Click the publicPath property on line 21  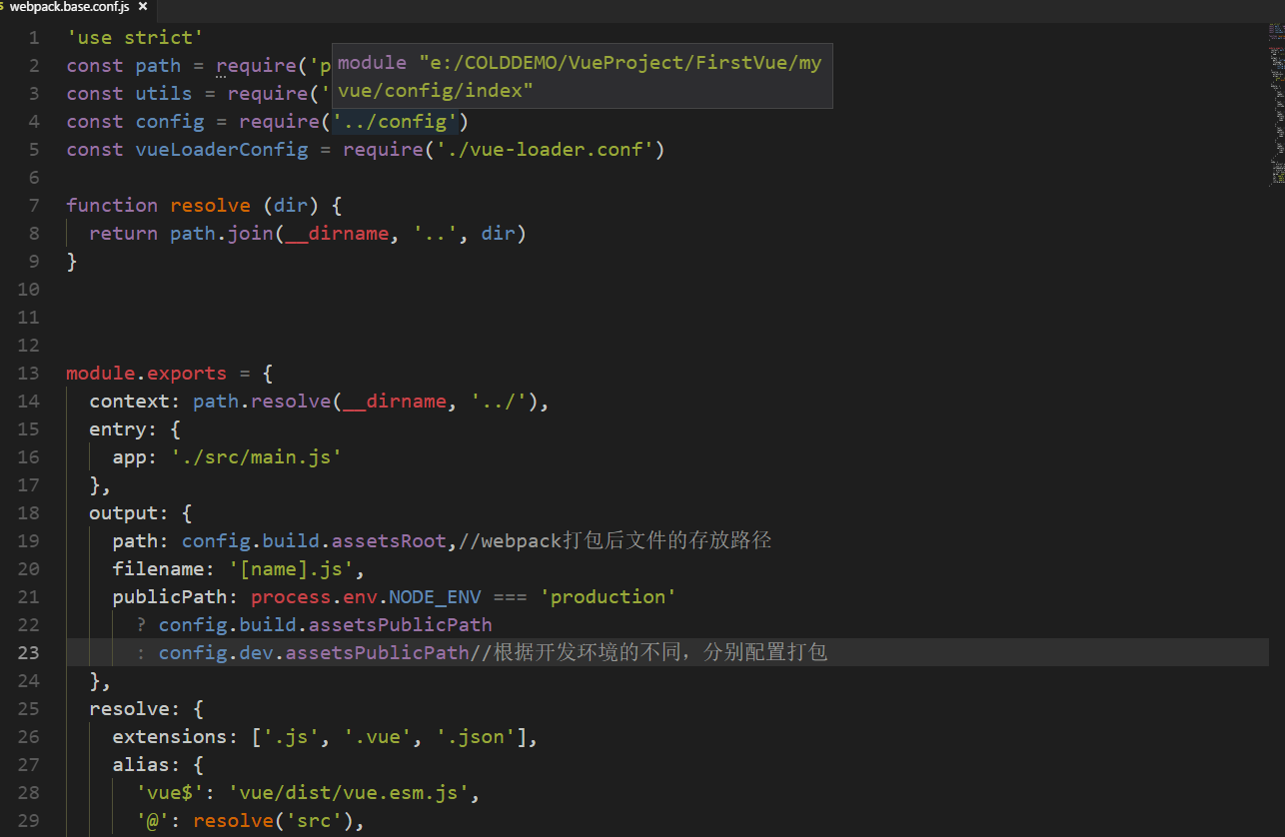point(170,596)
